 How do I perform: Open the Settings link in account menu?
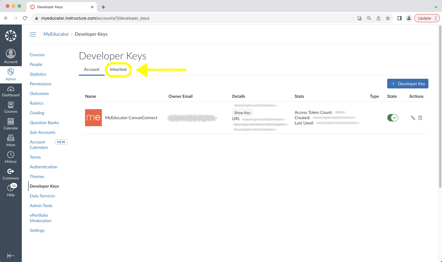(x=37, y=230)
